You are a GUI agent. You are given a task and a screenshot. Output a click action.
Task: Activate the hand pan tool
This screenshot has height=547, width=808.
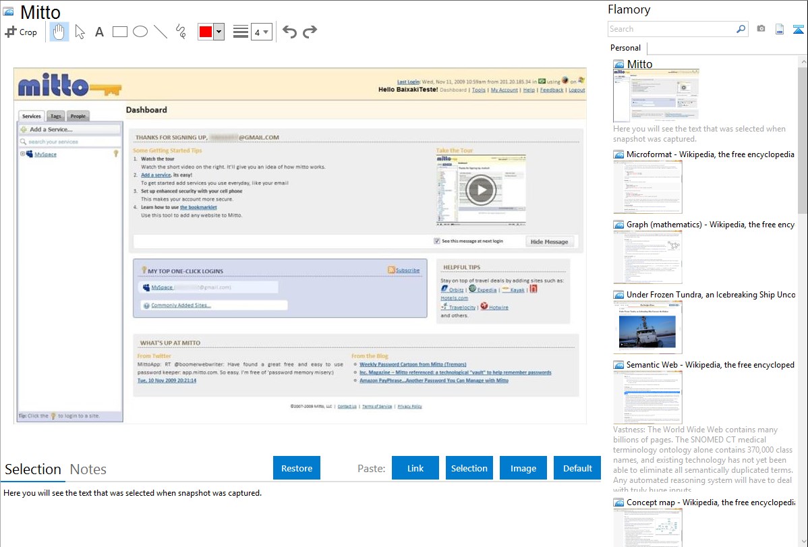(59, 32)
